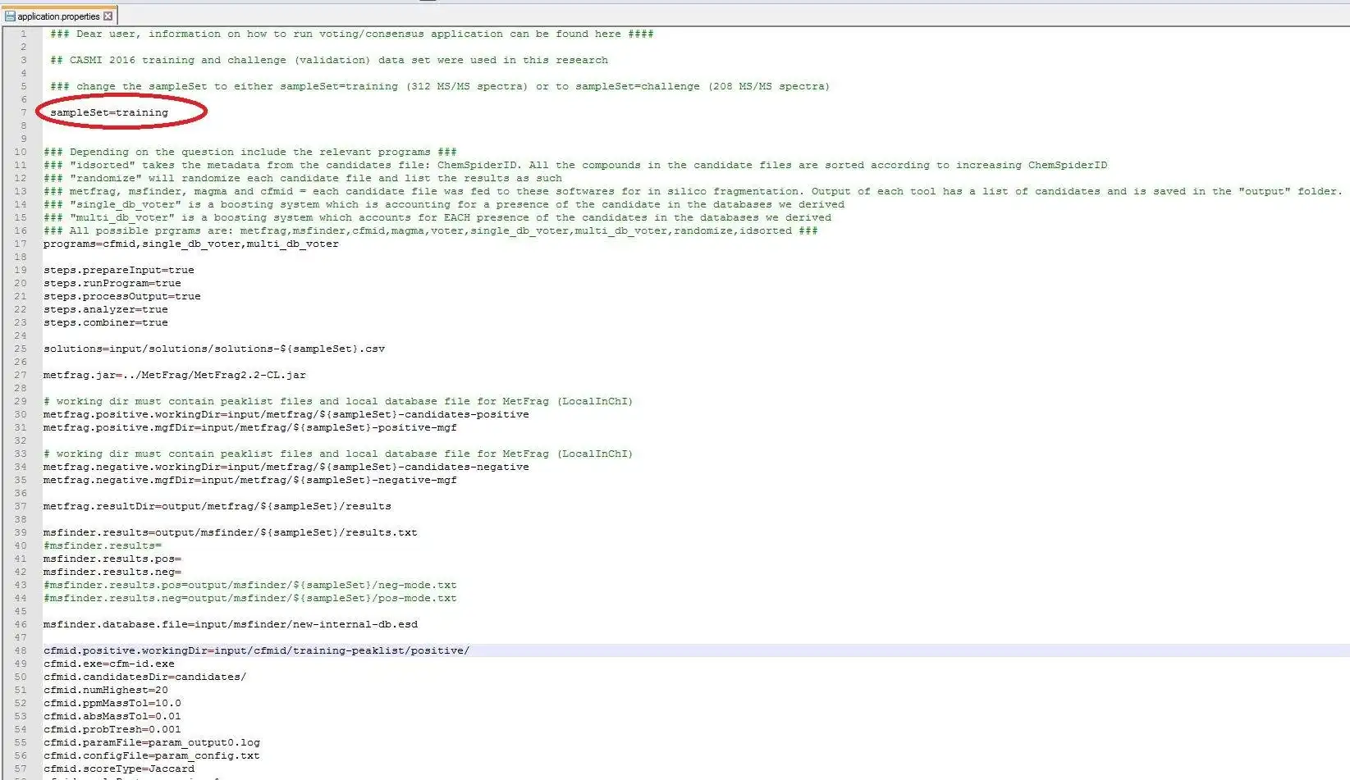This screenshot has width=1350, height=780.
Task: Click line number 33 in the margin
Action: tap(21, 454)
